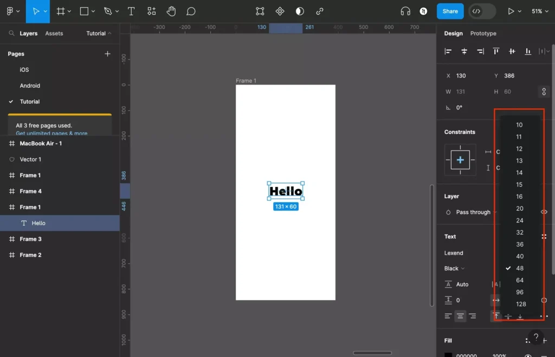
Task: Set text align left
Action: click(448, 316)
